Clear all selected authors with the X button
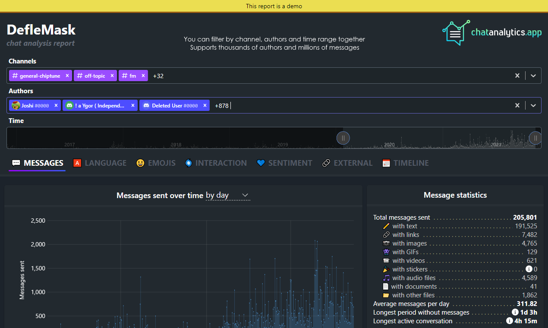This screenshot has height=328, width=548. [x=517, y=105]
